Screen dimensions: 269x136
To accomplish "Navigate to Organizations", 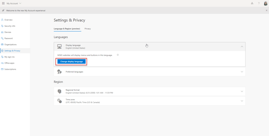I will pyautogui.click(x=10, y=44).
